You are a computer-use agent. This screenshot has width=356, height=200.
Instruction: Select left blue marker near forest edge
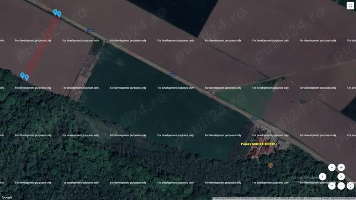23,75
